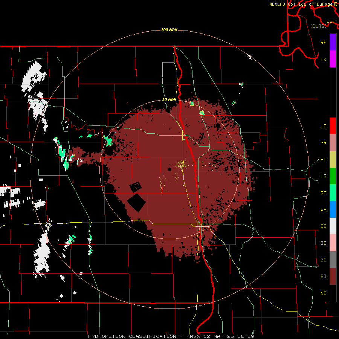Image resolution: width=339 pixels, height=339 pixels.
Task: Click the UK magenta legend swatch
Action: pos(333,59)
